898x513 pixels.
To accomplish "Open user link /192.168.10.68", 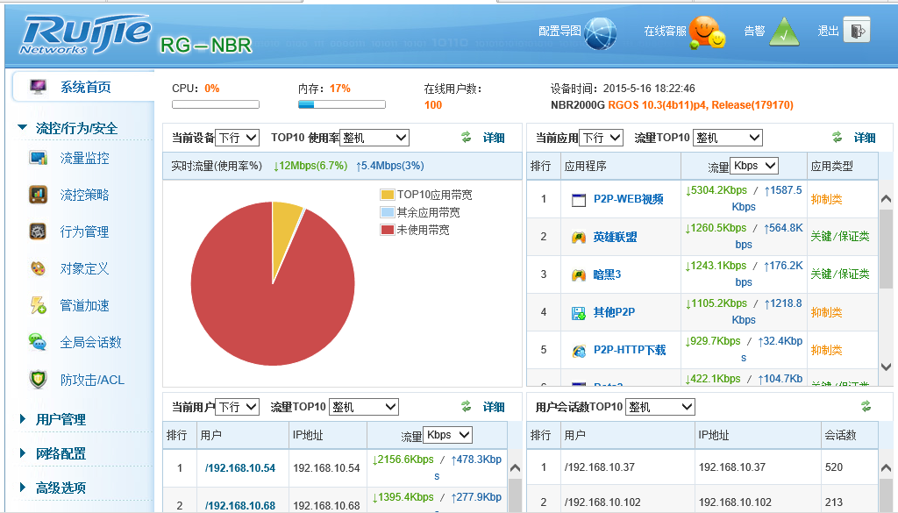I will point(240,506).
